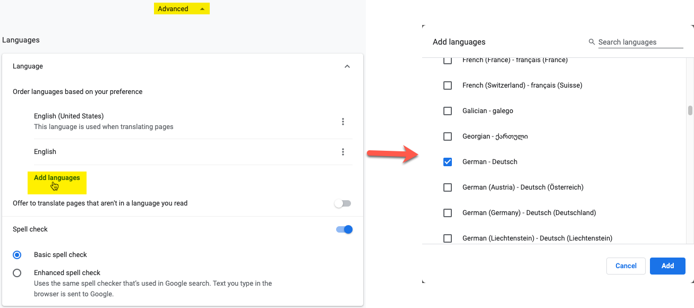This screenshot has height=308, width=694.
Task: Turn off the Spell check switch
Action: (x=344, y=229)
